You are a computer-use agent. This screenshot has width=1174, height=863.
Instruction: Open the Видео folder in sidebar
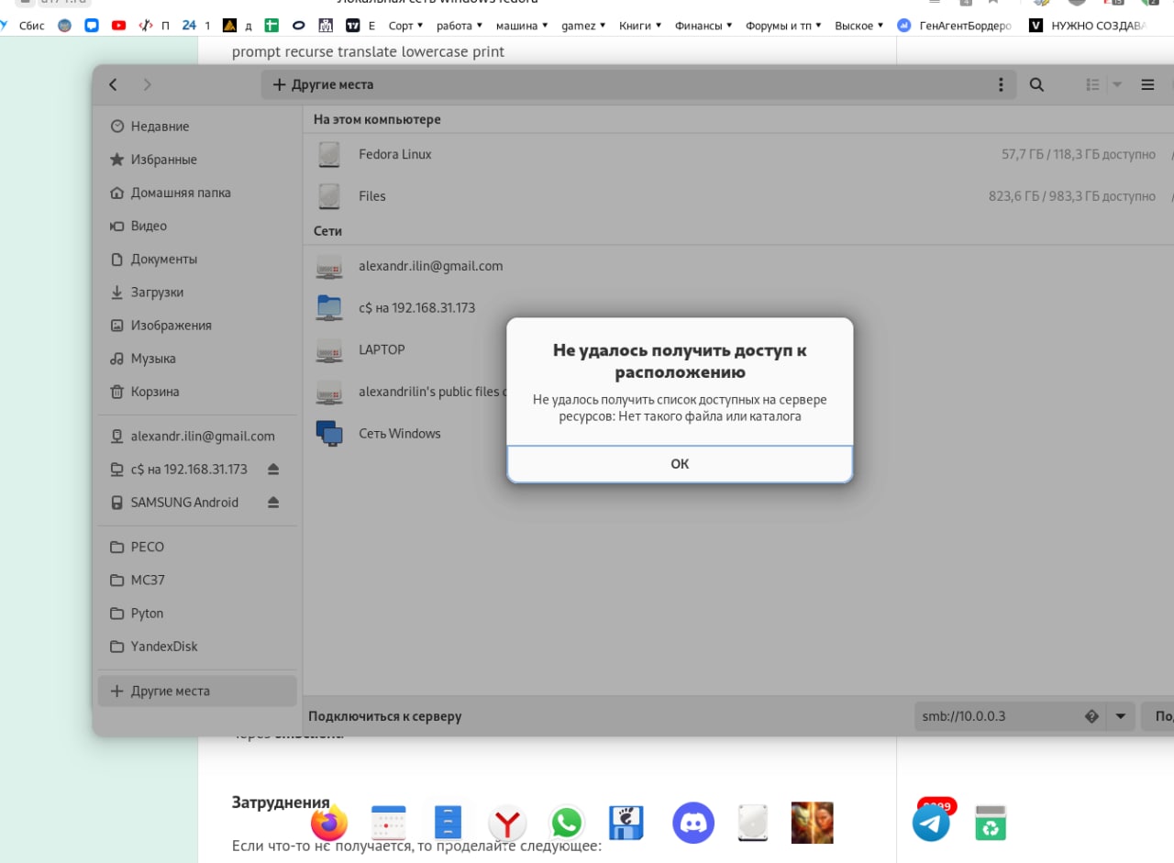pos(197,226)
